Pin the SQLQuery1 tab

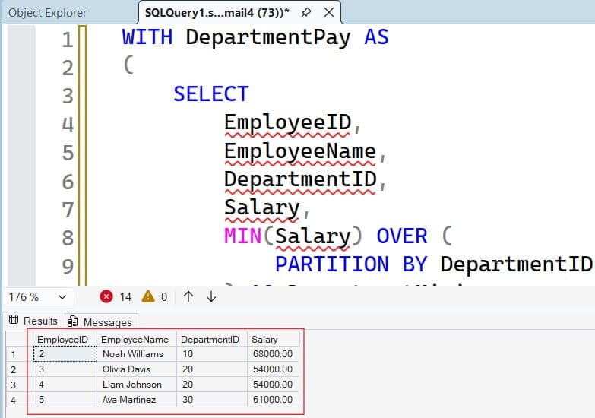click(305, 12)
